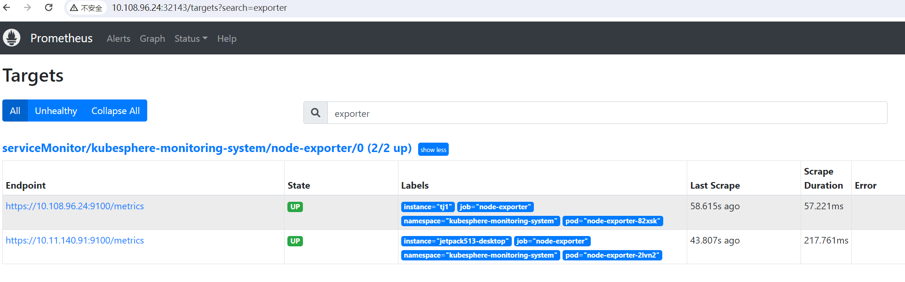Filter to Unhealthy targets only
This screenshot has height=282, width=905.
[56, 111]
